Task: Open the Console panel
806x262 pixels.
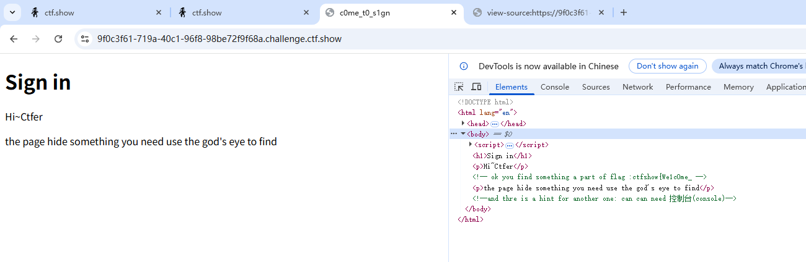Action: pos(555,87)
